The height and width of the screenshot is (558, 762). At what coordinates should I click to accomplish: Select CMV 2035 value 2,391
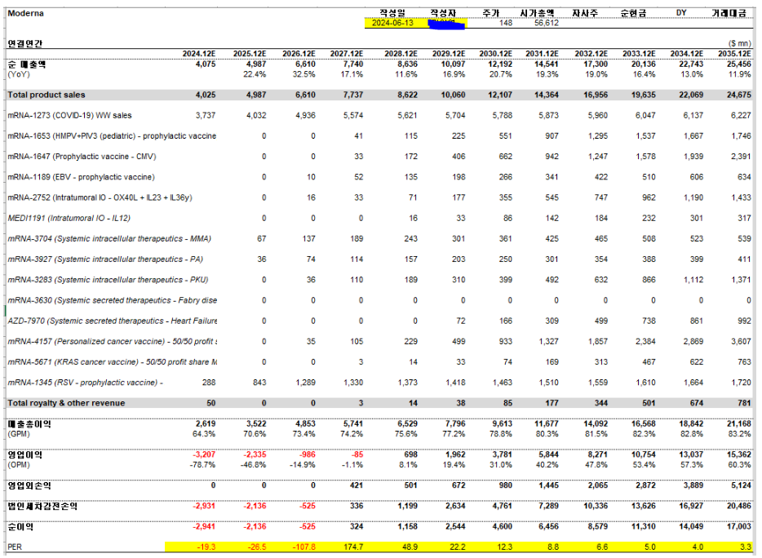click(741, 157)
